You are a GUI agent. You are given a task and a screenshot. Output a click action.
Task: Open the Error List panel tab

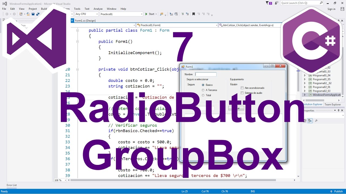12,185
